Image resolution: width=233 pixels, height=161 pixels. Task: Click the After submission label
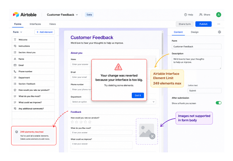tap(180, 98)
